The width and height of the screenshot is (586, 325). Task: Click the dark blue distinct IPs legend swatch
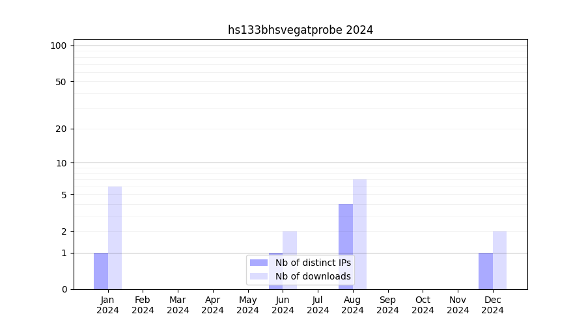coord(258,263)
